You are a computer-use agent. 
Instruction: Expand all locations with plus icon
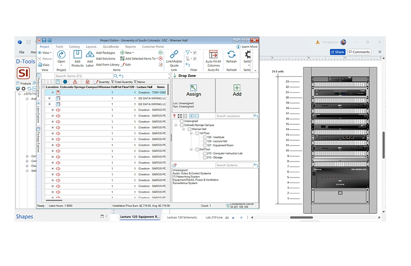click(x=191, y=116)
